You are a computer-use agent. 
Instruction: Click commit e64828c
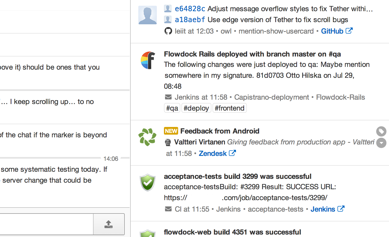190,9
